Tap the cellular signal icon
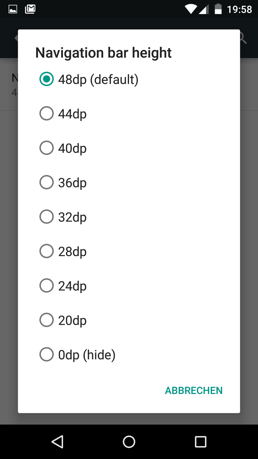 (x=204, y=9)
